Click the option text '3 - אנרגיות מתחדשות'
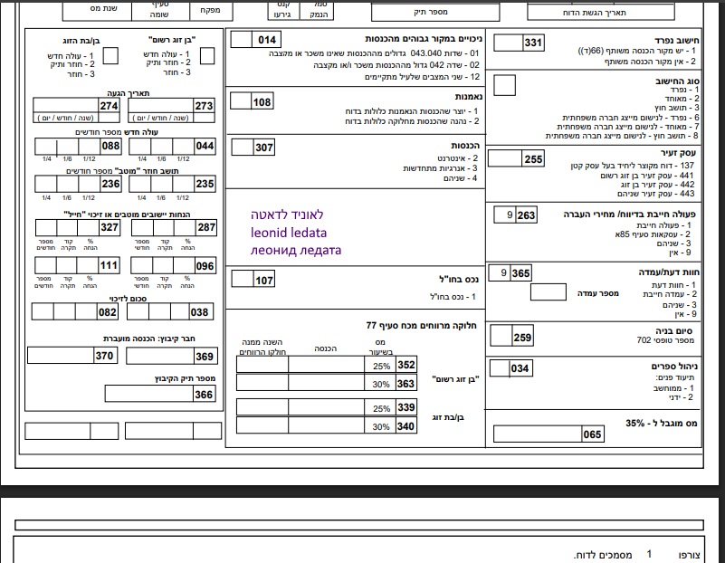This screenshot has width=725, height=563. [x=440, y=168]
